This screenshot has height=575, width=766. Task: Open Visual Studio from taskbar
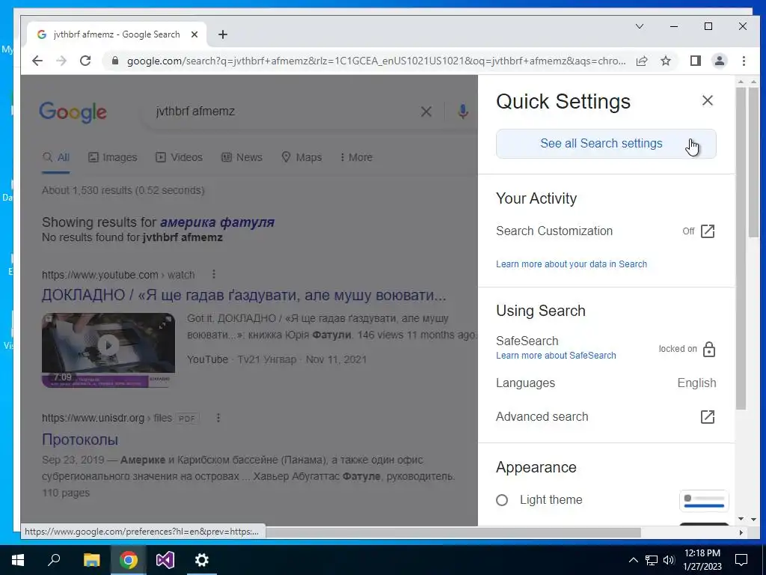click(165, 560)
